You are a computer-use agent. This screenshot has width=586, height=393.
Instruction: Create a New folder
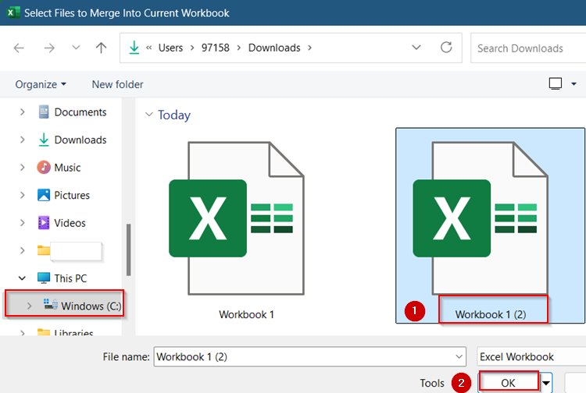[x=117, y=85]
